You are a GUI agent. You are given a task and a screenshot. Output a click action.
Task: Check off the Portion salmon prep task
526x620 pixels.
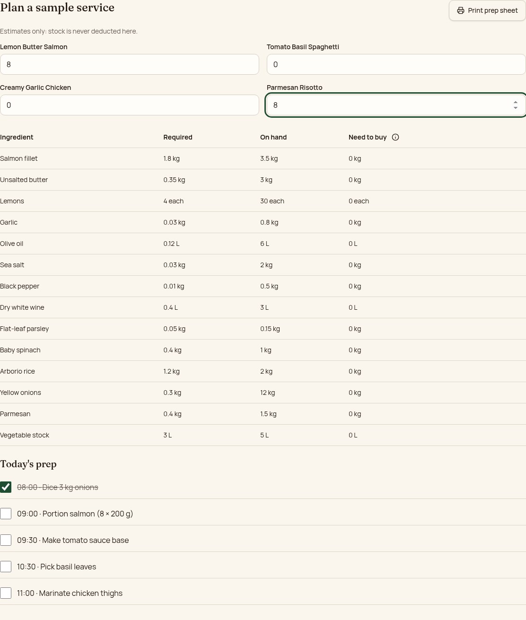pyautogui.click(x=6, y=514)
